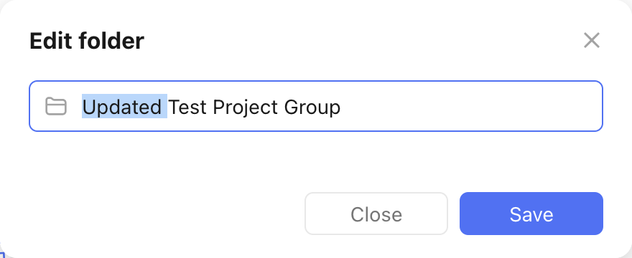Click the letter "G" of "Group"
The width and height of the screenshot is (632, 258).
pyautogui.click(x=291, y=107)
